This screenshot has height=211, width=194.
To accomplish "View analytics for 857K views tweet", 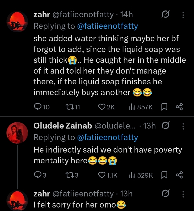I will point(133,107).
